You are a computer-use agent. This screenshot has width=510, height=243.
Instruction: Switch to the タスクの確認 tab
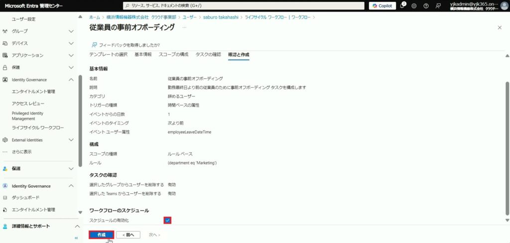click(x=208, y=54)
